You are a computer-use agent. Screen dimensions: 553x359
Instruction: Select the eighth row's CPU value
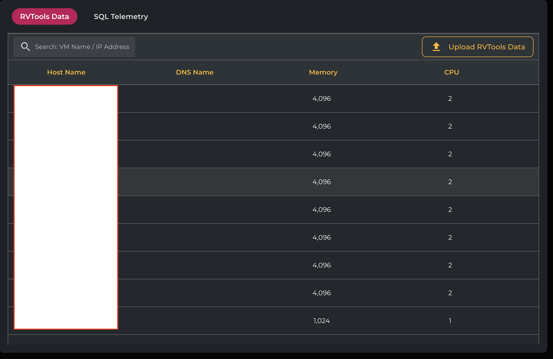[x=450, y=293]
